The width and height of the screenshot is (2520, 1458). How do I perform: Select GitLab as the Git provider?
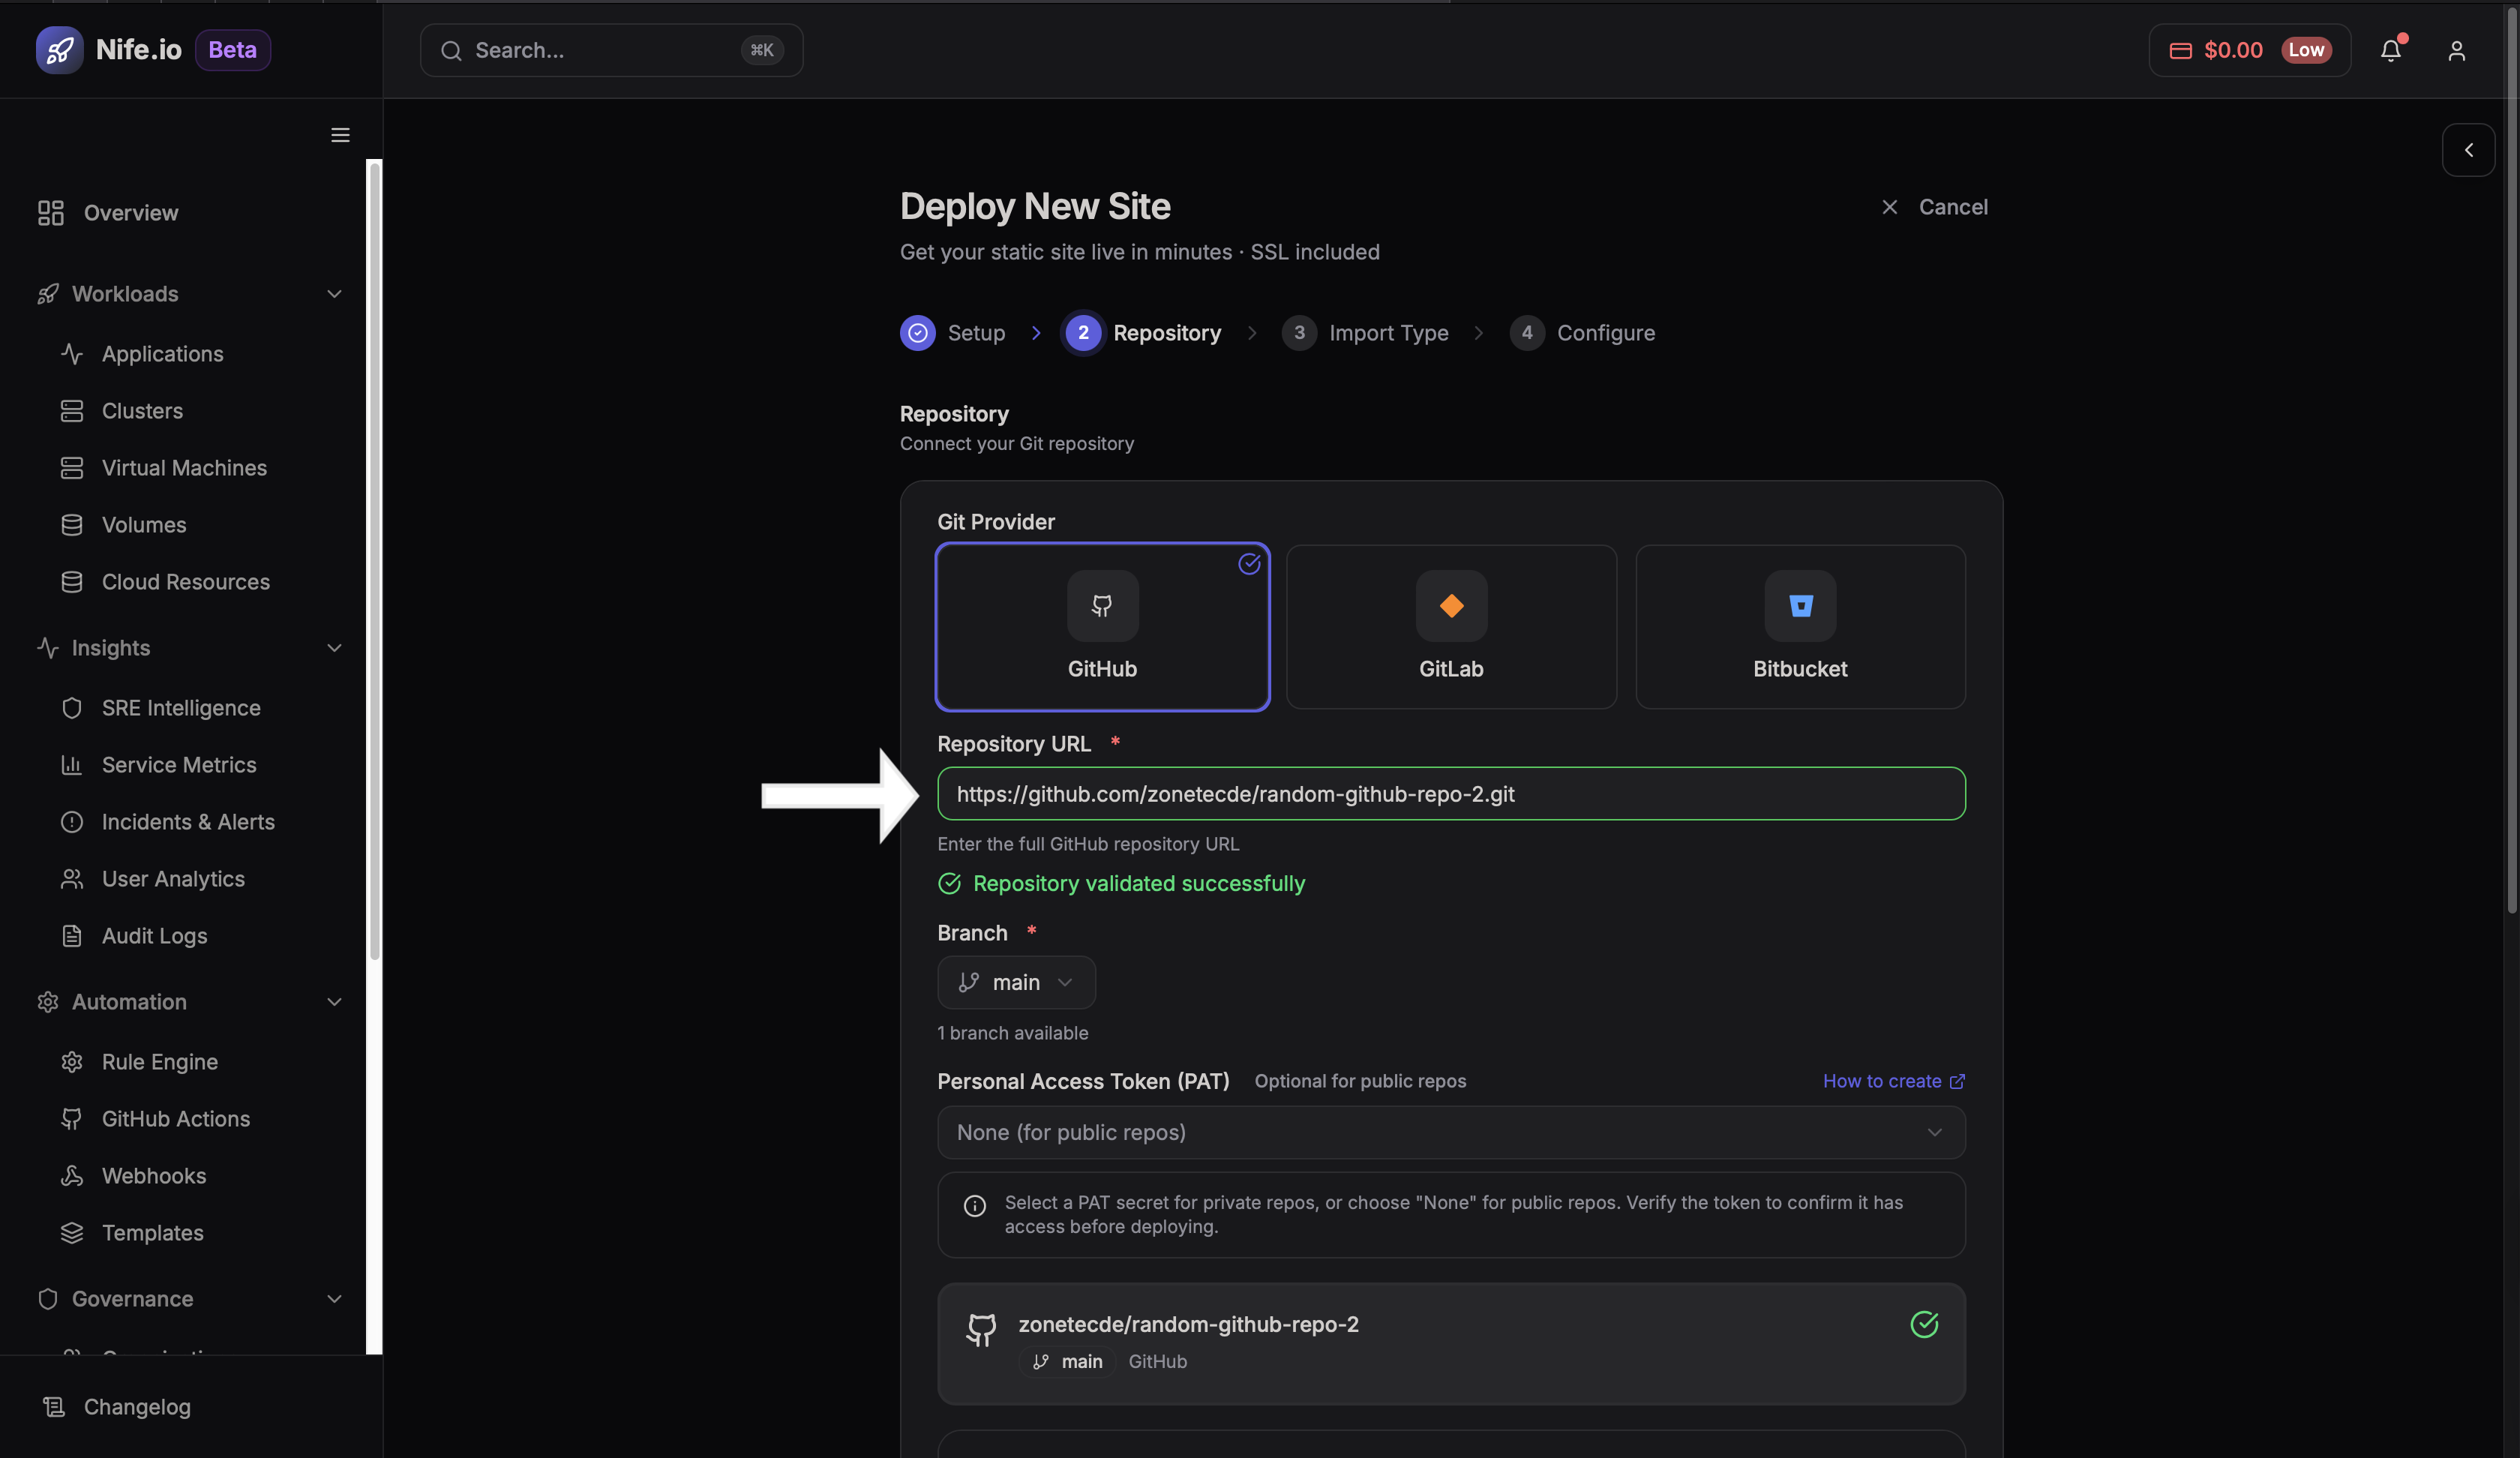1450,627
